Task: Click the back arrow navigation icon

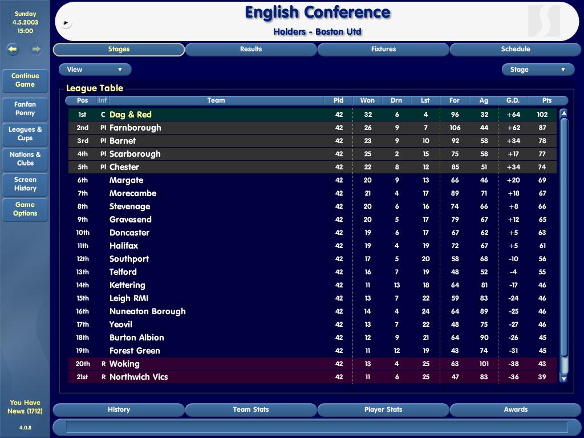Action: [13, 50]
